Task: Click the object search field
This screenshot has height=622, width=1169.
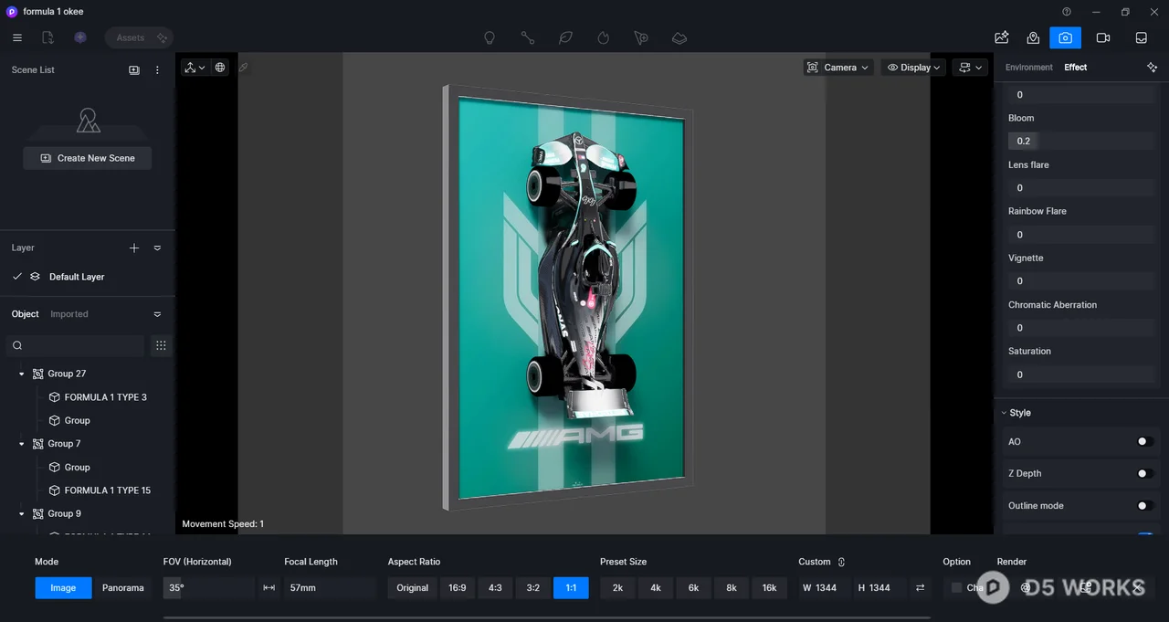Action: click(75, 345)
